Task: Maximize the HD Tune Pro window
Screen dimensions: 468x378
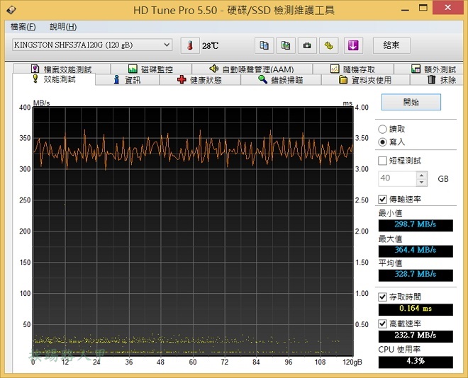Action: point(423,8)
